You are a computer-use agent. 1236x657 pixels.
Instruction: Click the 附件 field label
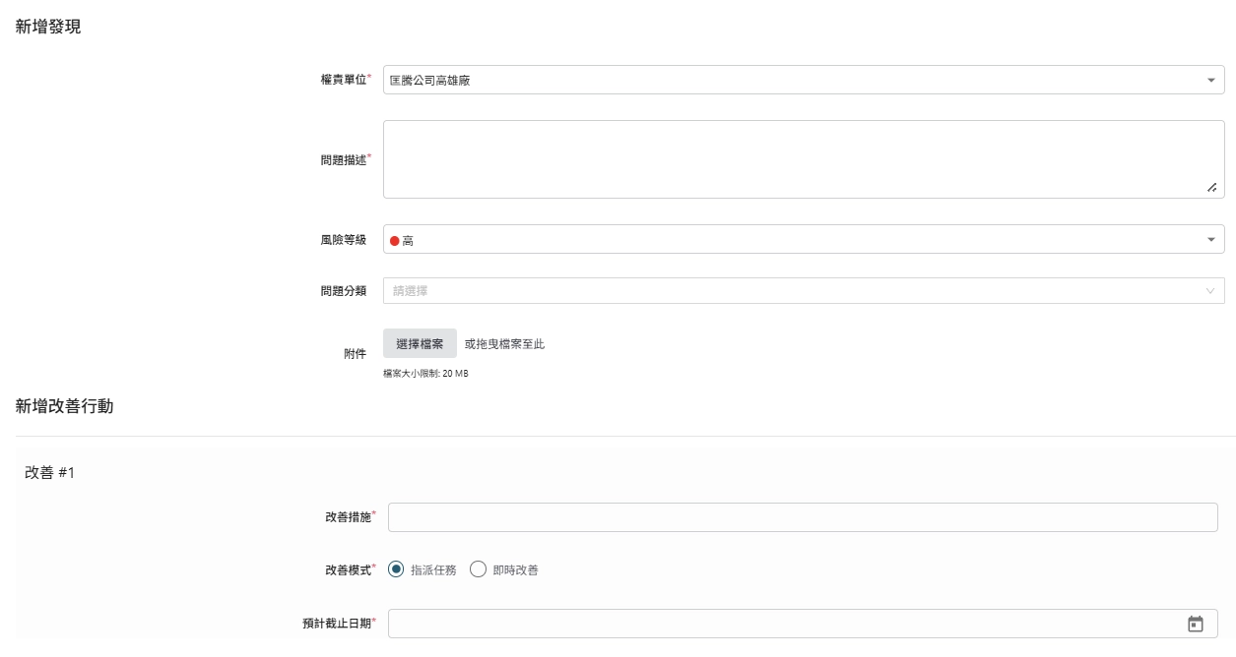pyautogui.click(x=355, y=353)
